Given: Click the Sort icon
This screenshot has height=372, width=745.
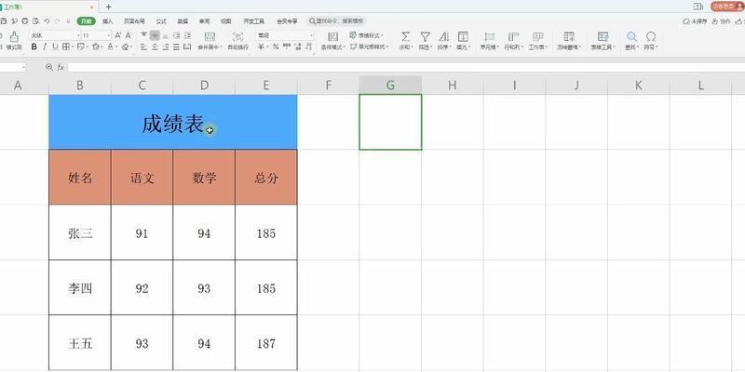Looking at the screenshot, I should point(443,36).
